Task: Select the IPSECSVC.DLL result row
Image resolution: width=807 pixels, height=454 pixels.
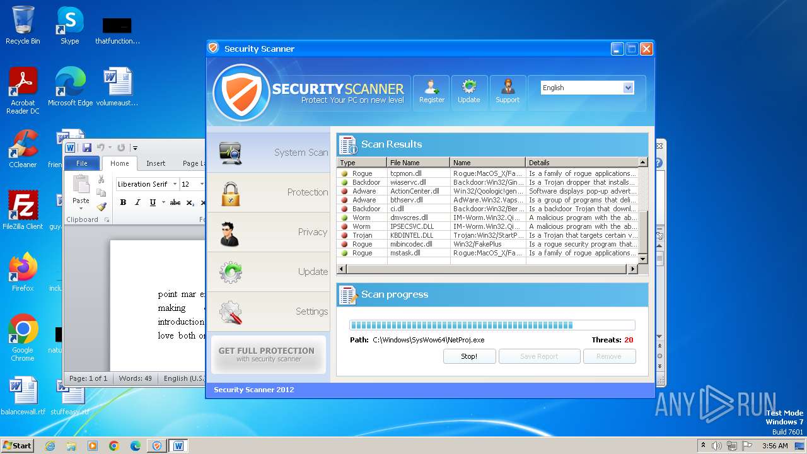Action: click(487, 226)
